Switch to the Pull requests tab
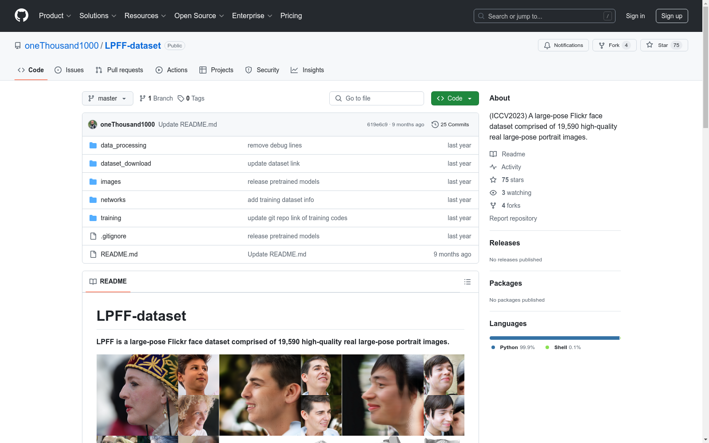This screenshot has width=709, height=443. [x=119, y=70]
